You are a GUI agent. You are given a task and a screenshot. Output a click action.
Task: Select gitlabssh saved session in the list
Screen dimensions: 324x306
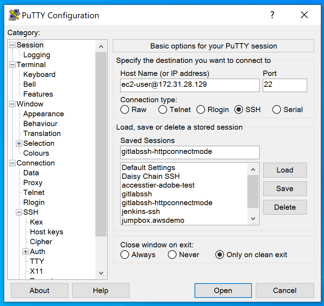click(x=184, y=194)
